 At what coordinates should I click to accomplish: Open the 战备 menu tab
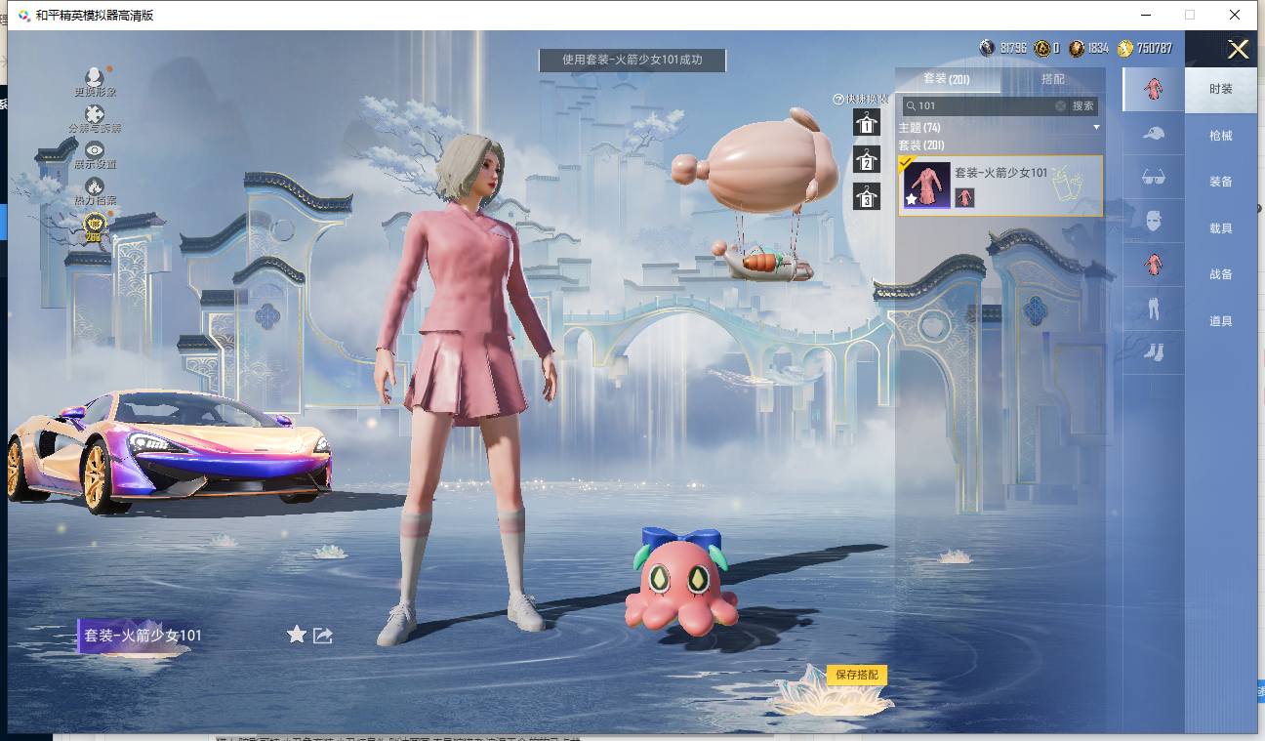click(1221, 274)
